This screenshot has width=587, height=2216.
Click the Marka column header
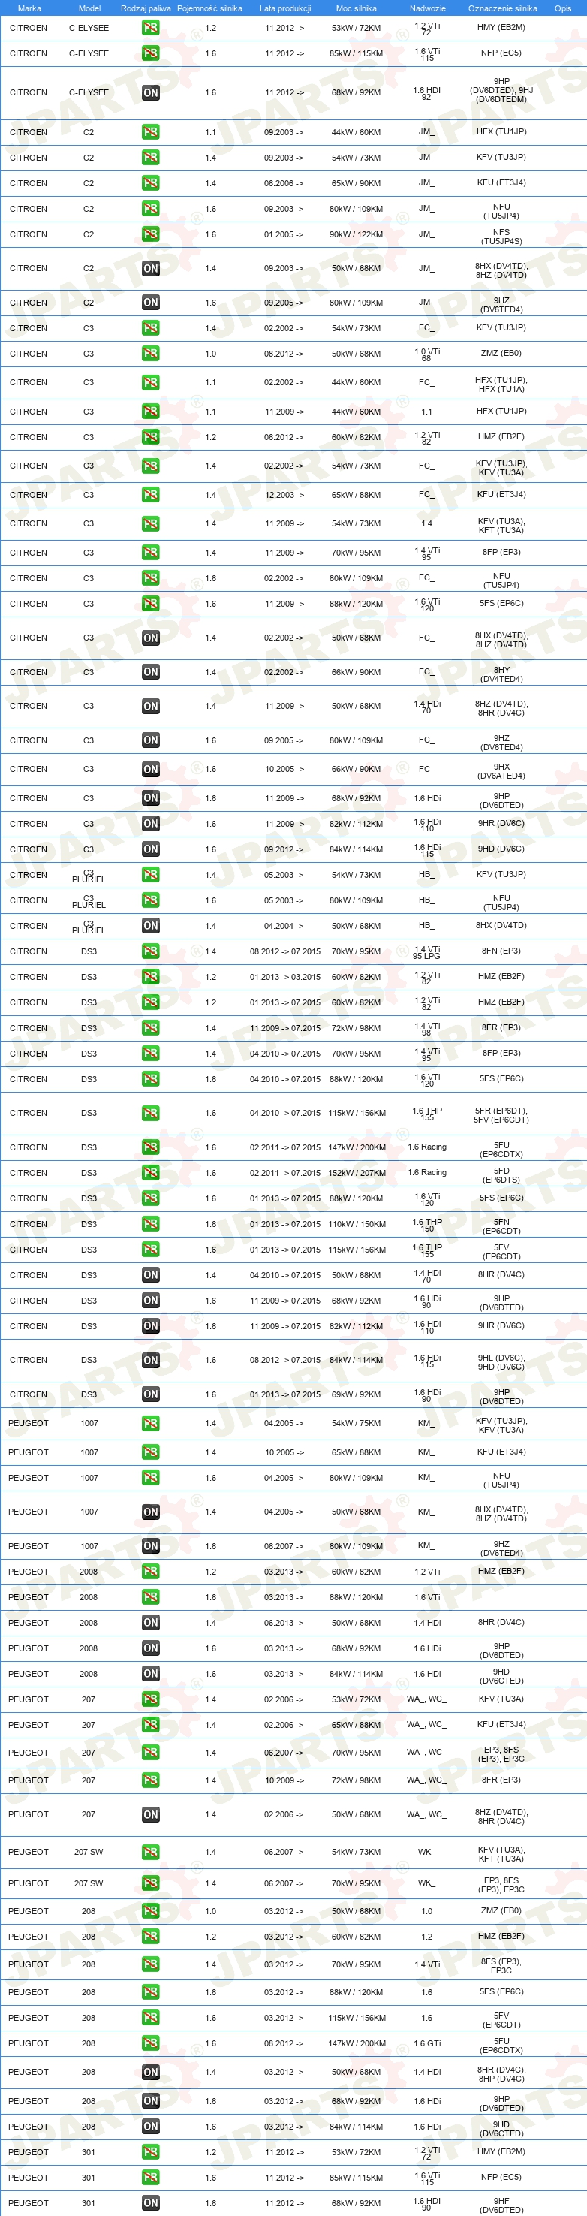coord(29,8)
